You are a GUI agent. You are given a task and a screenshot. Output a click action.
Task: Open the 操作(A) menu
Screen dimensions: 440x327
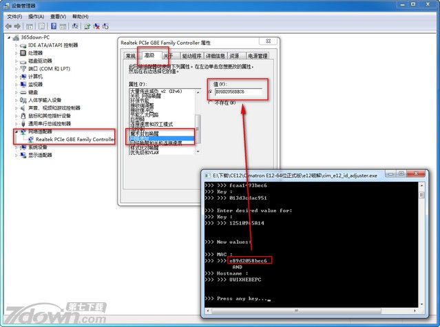[36, 17]
